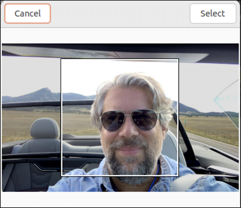Click the mountain peak in the dimmed area
This screenshot has width=241, height=208.
(46, 89)
